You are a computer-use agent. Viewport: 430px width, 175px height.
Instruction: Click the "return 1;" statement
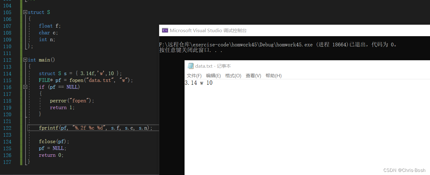point(62,108)
